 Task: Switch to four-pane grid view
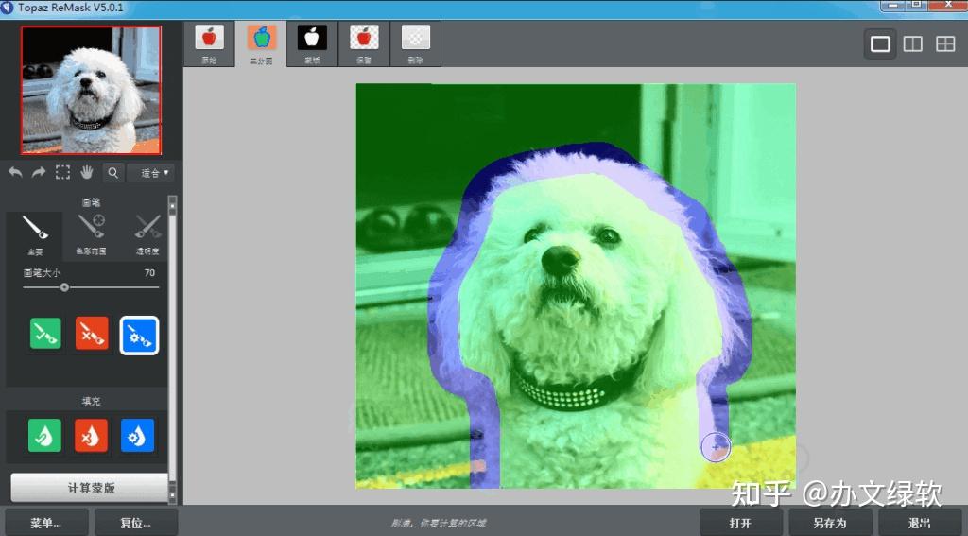(944, 43)
